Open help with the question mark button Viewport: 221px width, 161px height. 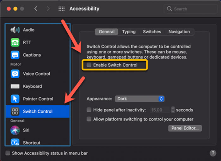pyautogui.click(x=213, y=153)
